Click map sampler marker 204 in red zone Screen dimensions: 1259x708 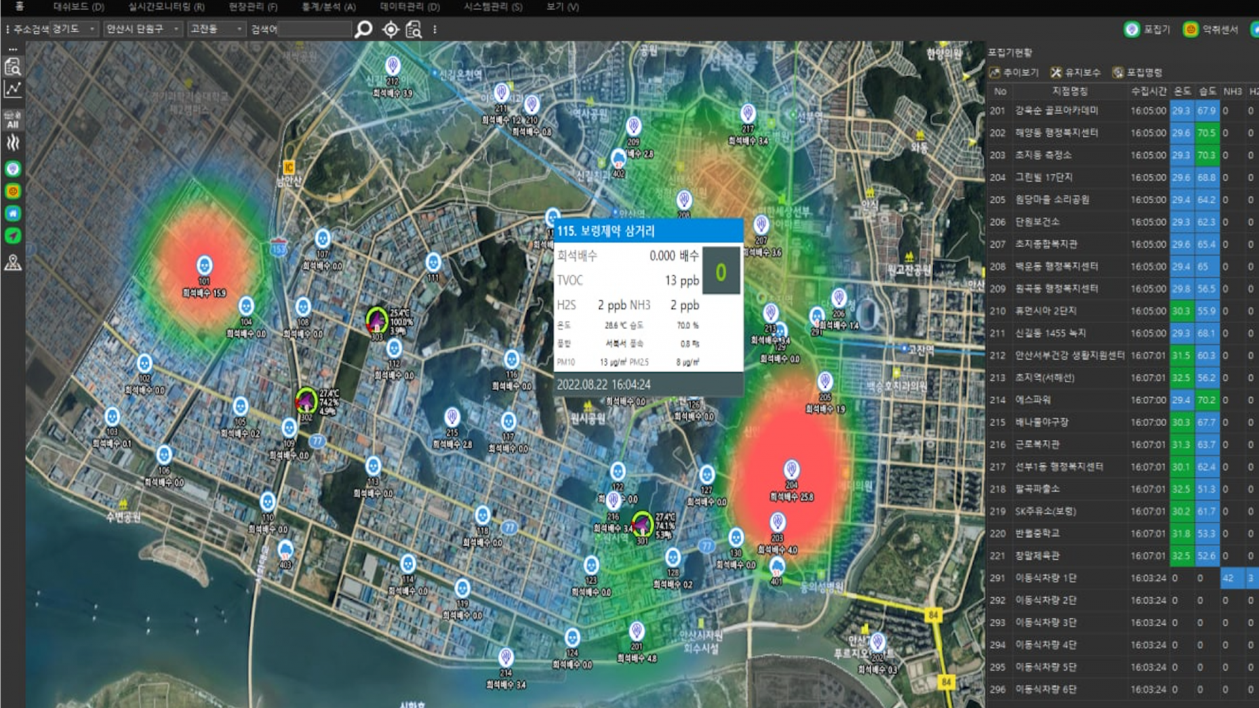pos(791,469)
